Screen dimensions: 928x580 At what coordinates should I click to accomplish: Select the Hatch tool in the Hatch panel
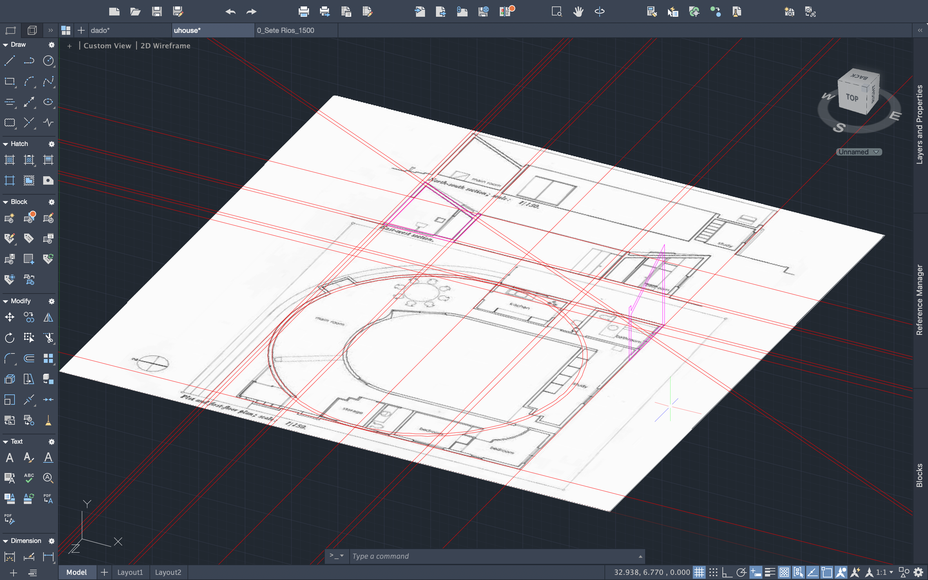10,160
